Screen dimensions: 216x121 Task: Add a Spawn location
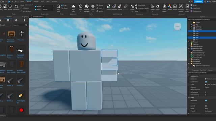[x=158, y=7]
